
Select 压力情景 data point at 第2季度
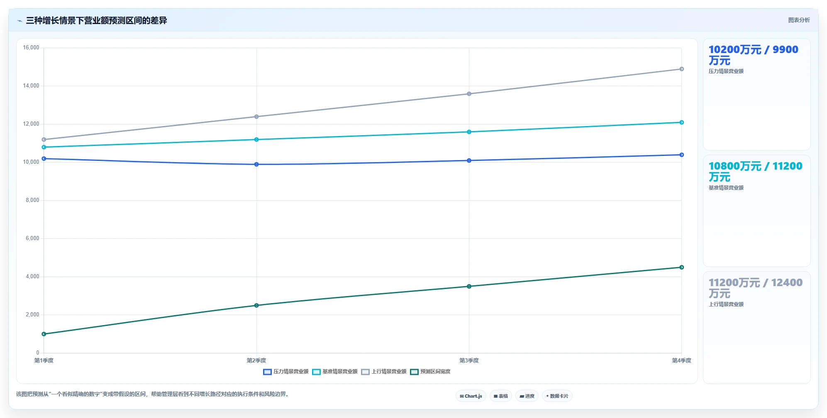tap(256, 165)
